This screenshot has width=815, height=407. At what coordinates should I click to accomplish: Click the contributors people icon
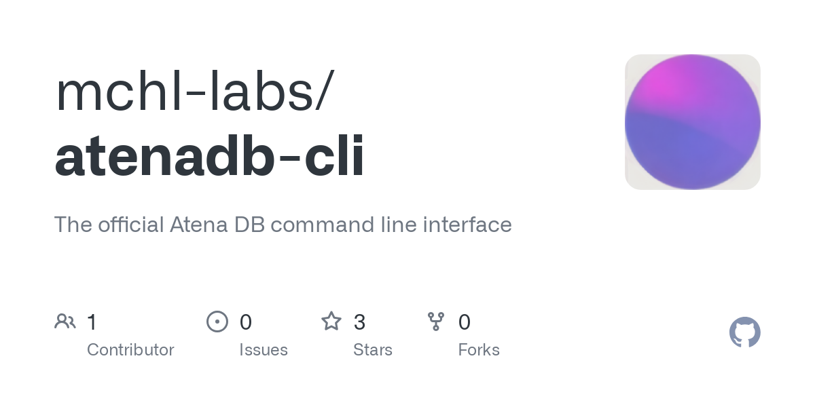tap(65, 322)
